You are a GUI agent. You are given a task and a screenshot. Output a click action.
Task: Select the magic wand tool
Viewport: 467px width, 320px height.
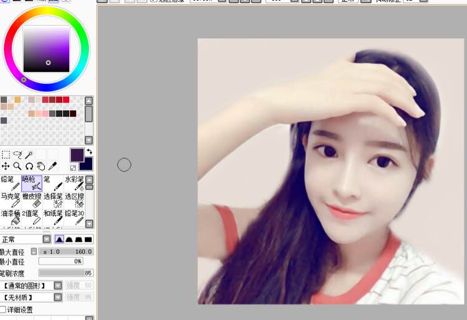point(29,154)
